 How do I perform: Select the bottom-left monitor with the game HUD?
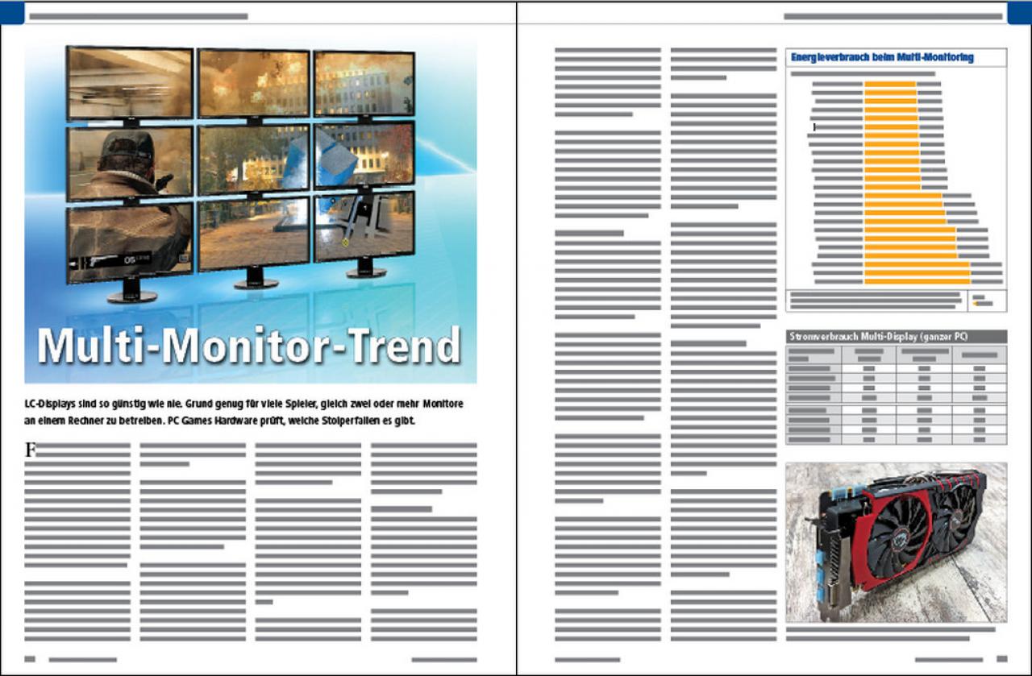click(x=130, y=243)
